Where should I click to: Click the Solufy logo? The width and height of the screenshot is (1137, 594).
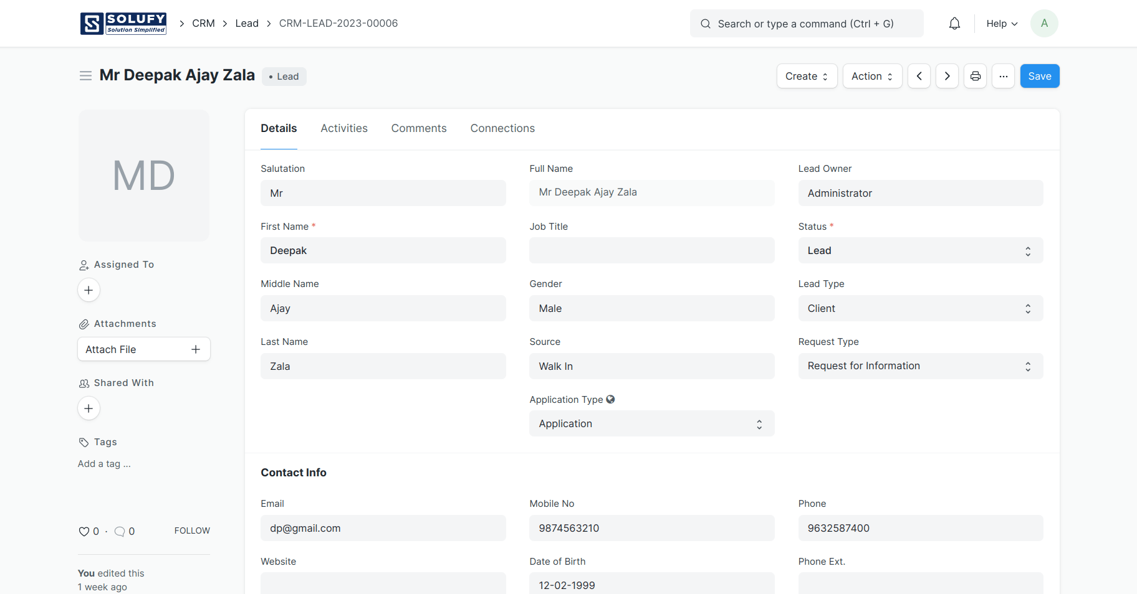123,24
